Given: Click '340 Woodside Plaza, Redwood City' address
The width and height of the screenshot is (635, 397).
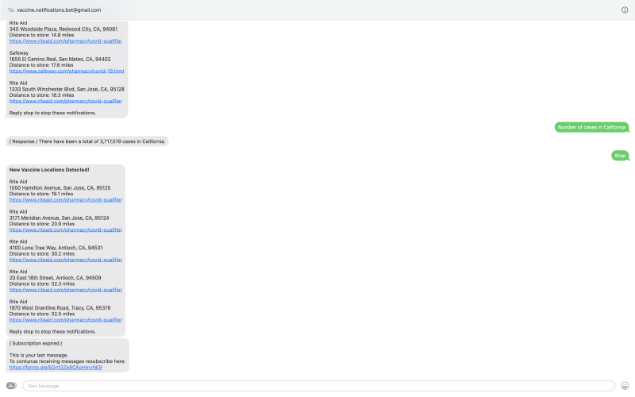Looking at the screenshot, I should pyautogui.click(x=63, y=29).
